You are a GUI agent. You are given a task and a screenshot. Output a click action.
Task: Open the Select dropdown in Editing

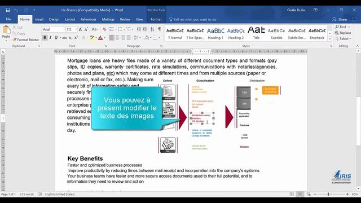pos(343,39)
